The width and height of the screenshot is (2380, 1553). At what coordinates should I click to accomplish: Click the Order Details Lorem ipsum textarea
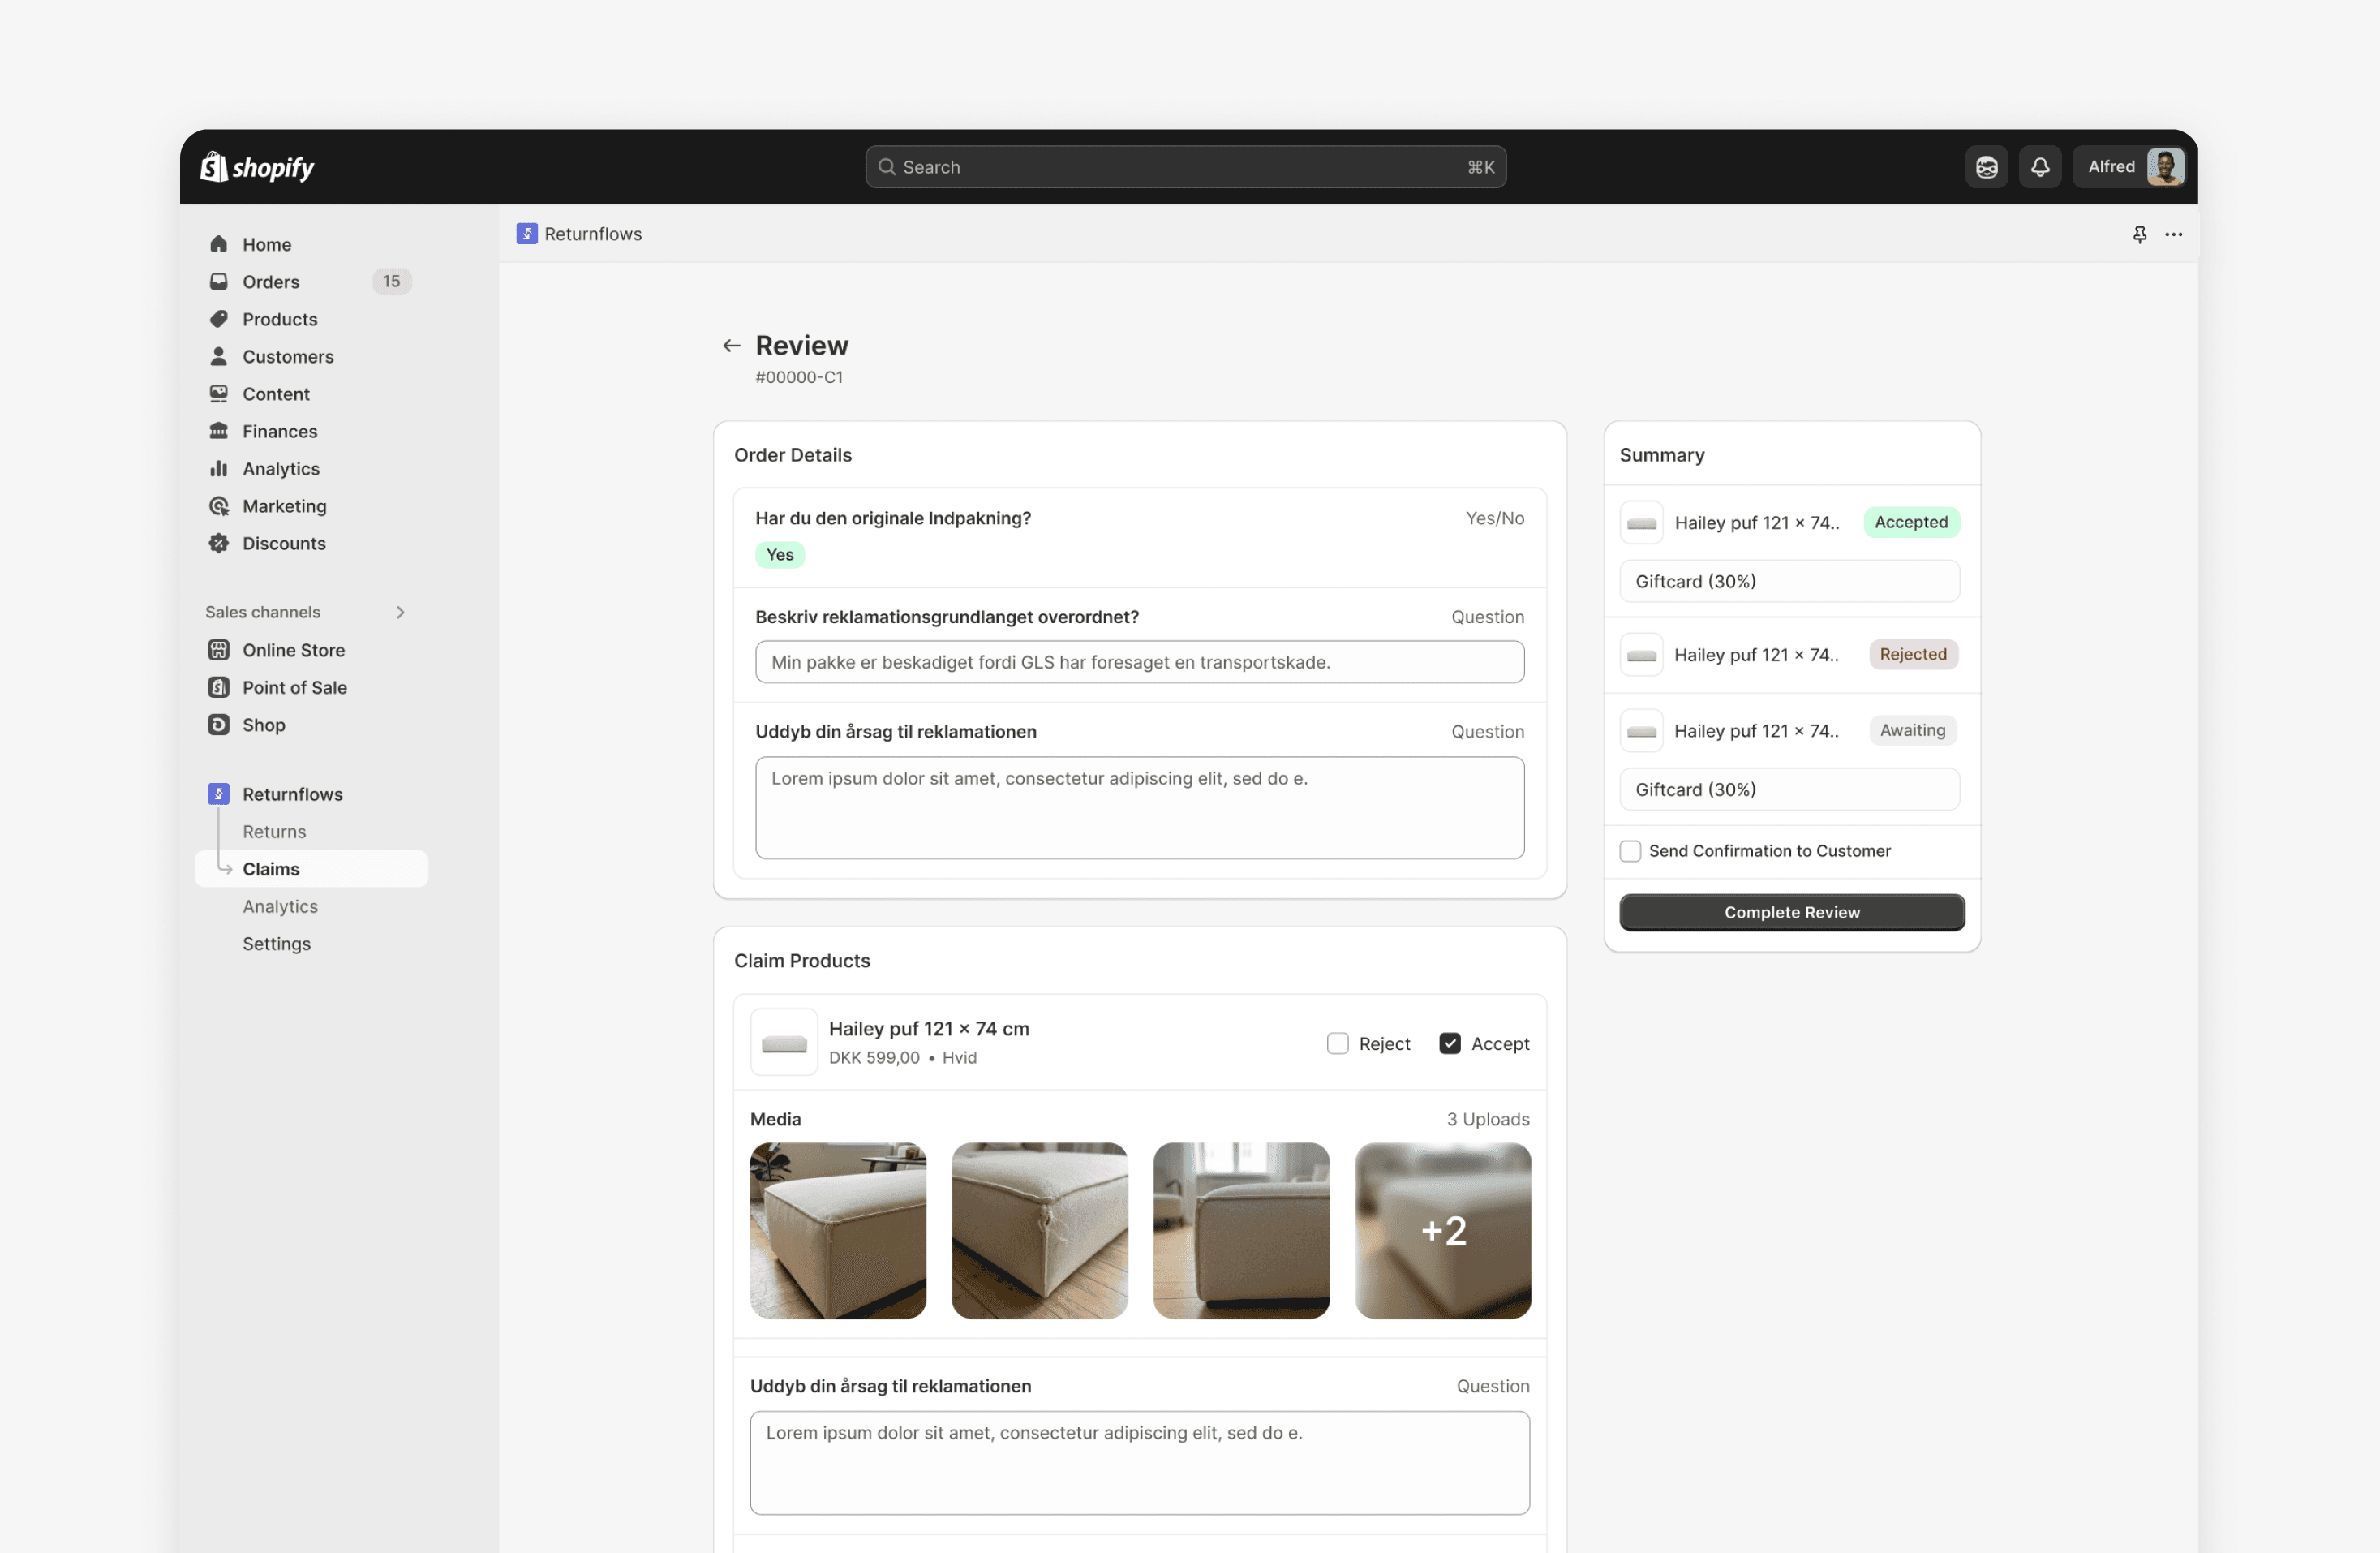[1139, 807]
